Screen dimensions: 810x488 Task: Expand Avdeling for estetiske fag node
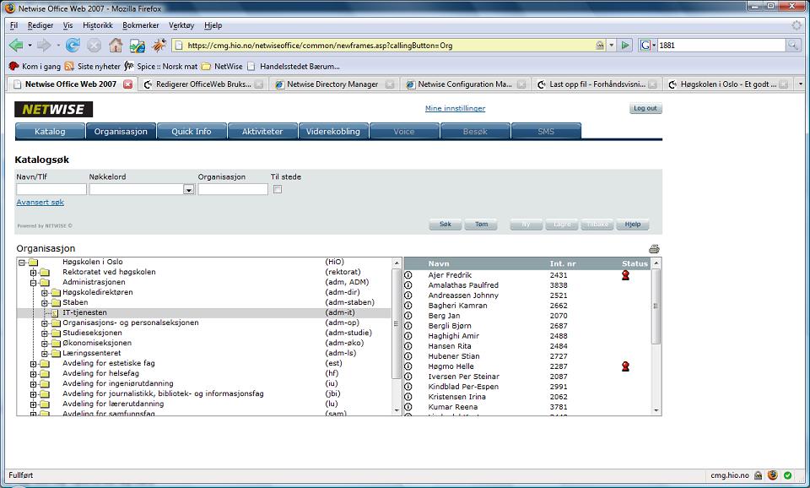click(33, 363)
